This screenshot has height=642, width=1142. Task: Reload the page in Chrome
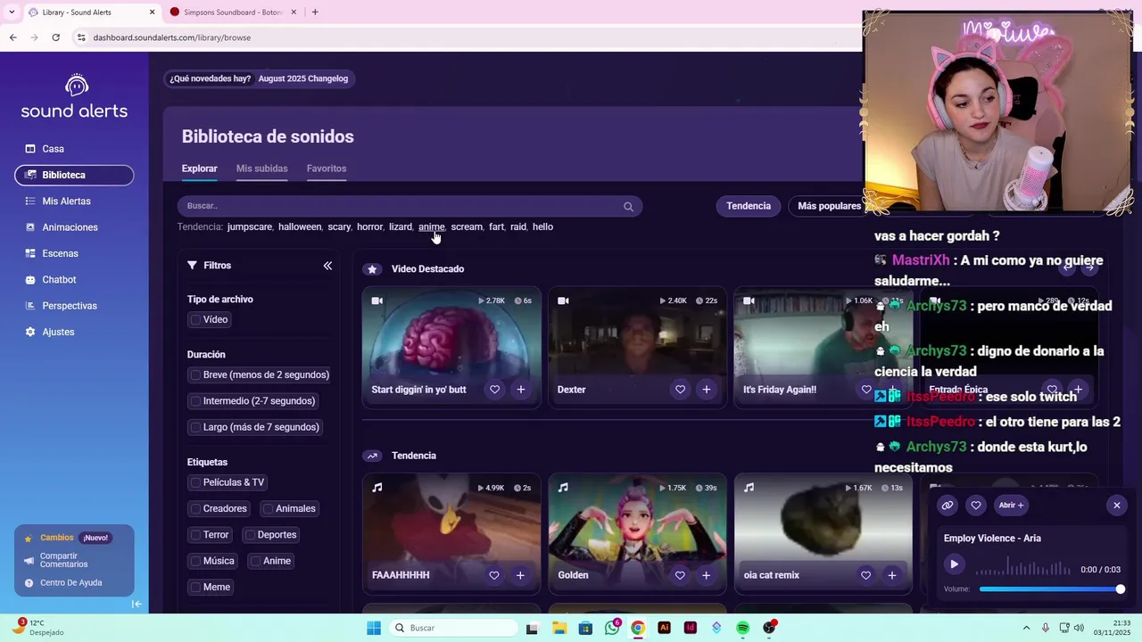[x=55, y=37]
